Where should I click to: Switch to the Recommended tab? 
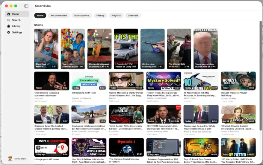pos(59,15)
